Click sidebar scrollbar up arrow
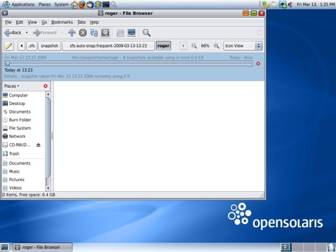Image resolution: width=336 pixels, height=252 pixels. click(x=48, y=94)
